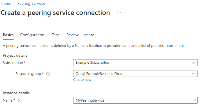Navigate to Peering Services breadcrumb
Image resolution: width=204 pixels, height=110 pixels.
(x=31, y=3)
